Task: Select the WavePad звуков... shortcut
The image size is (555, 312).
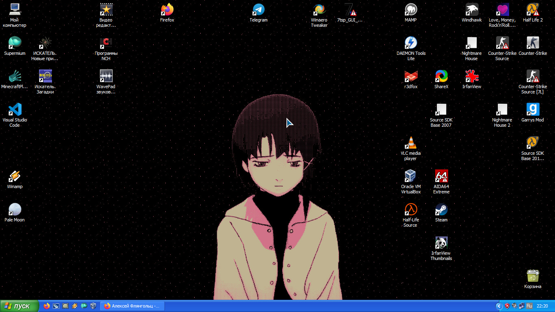Action: click(106, 82)
